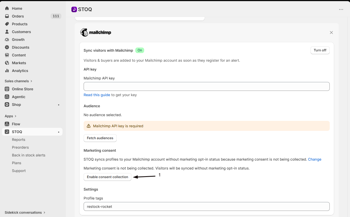Click the Orders inbox icon
Screen dimensions: 350x217
(7, 16)
